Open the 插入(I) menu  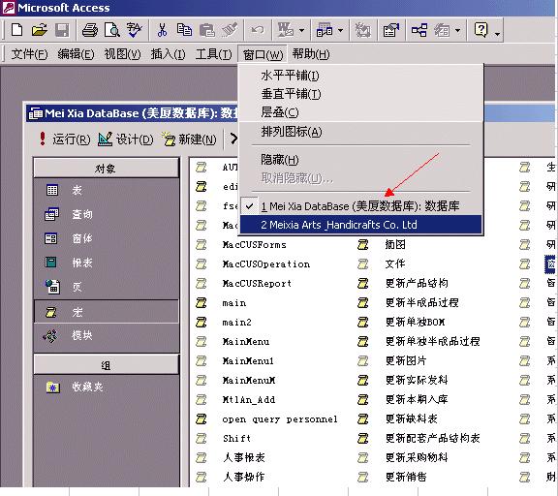(x=168, y=54)
